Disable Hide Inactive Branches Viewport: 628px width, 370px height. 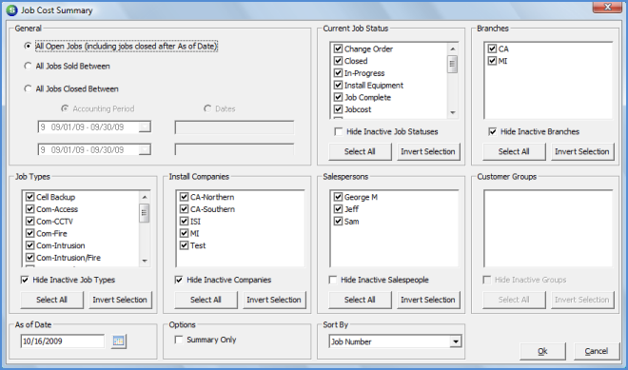pyautogui.click(x=493, y=132)
